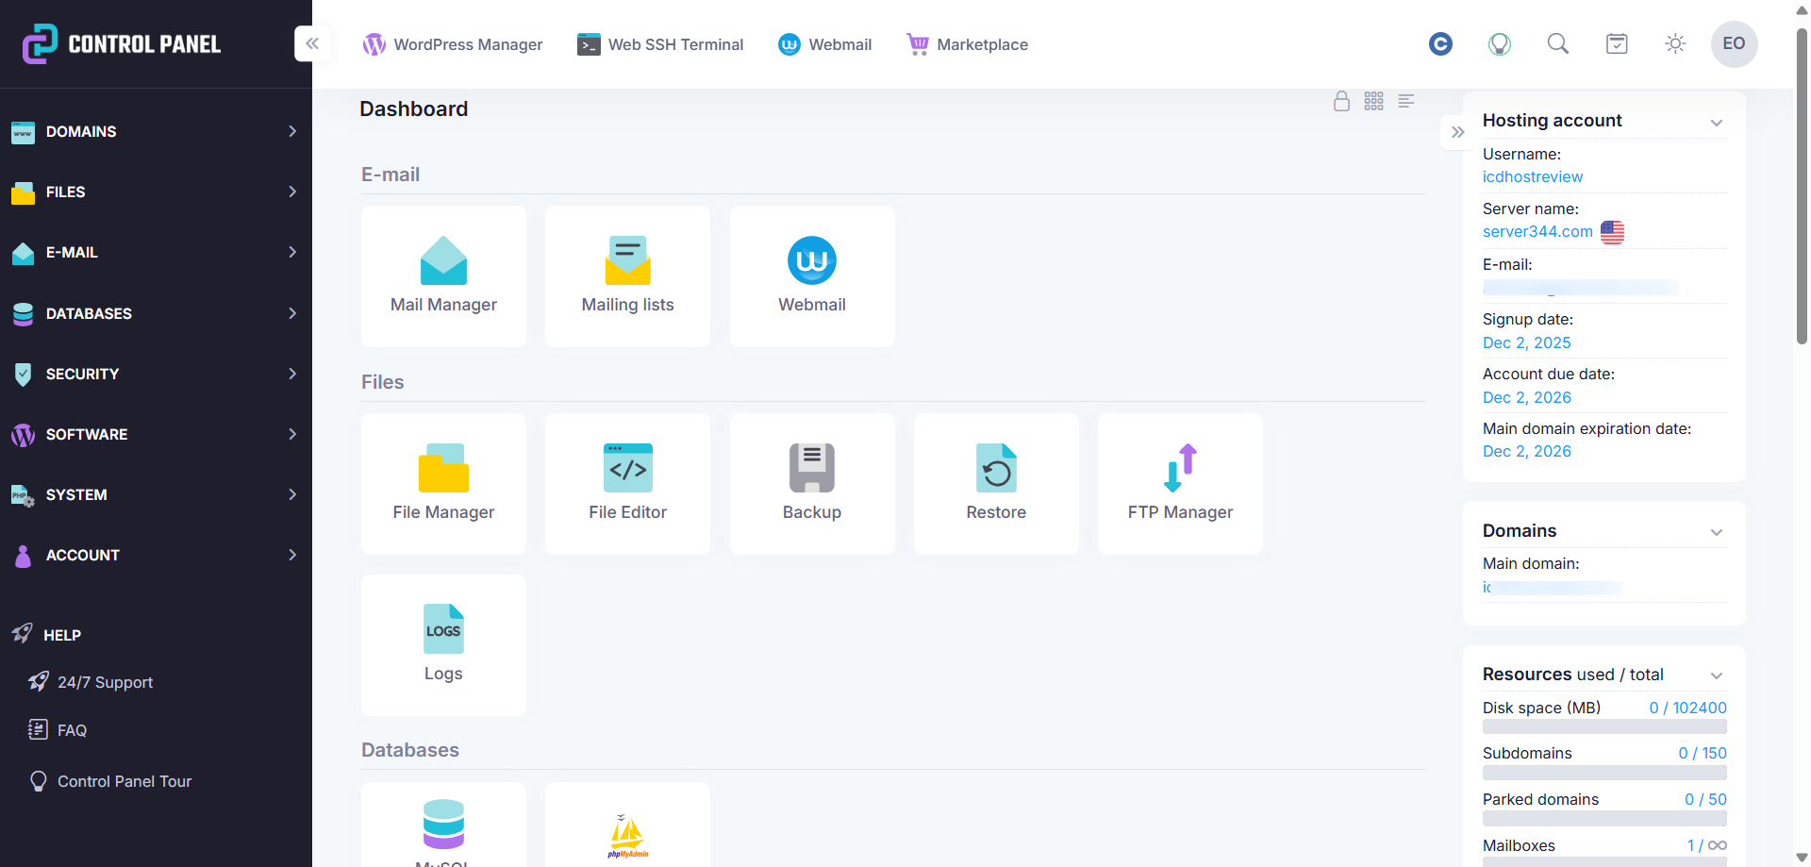Click Disk space usage bar
Image resolution: width=1811 pixels, height=867 pixels.
1604,727
